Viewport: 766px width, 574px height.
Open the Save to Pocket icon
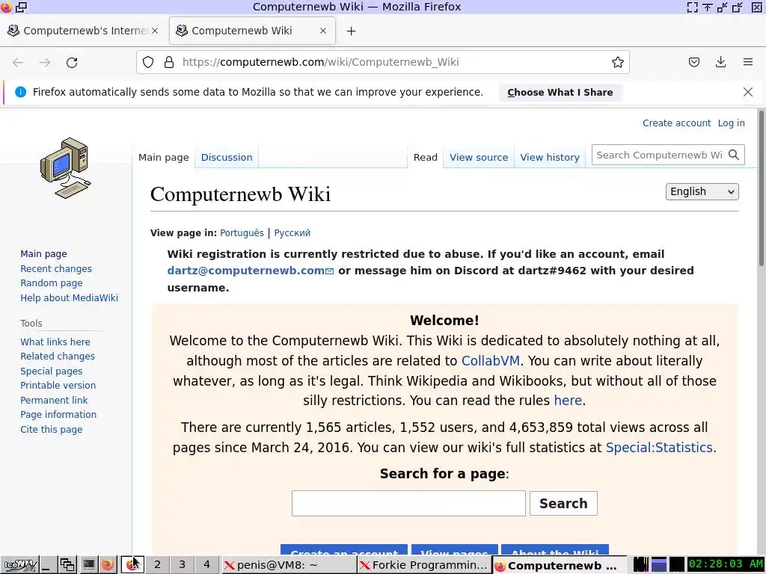click(694, 62)
